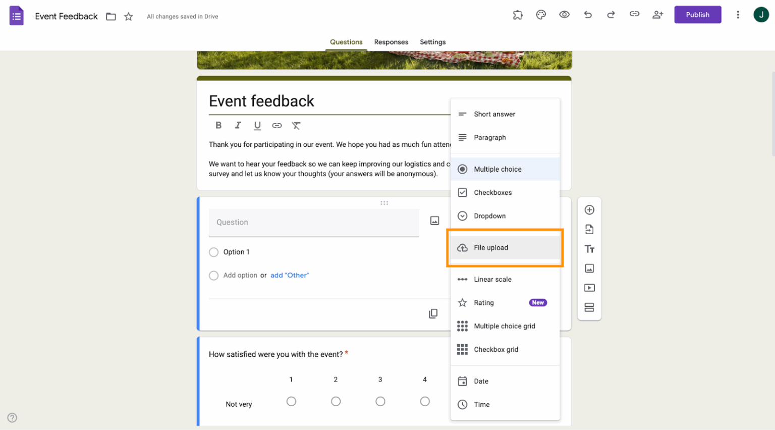The image size is (775, 430).
Task: Select the Option 1 radio button
Action: [213, 252]
